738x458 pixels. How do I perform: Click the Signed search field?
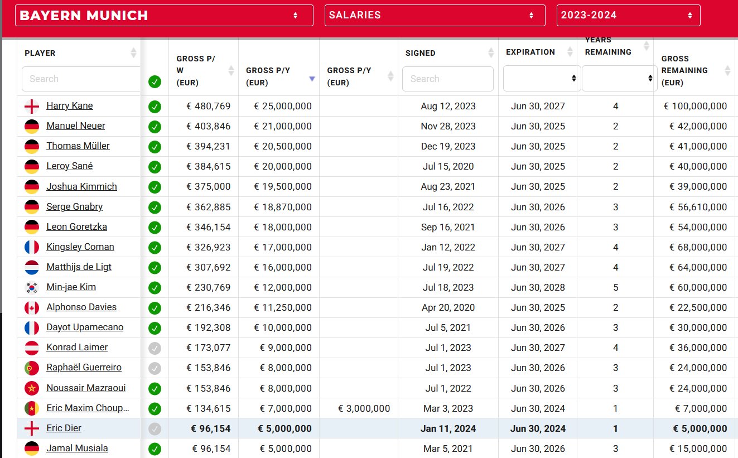[x=448, y=79]
